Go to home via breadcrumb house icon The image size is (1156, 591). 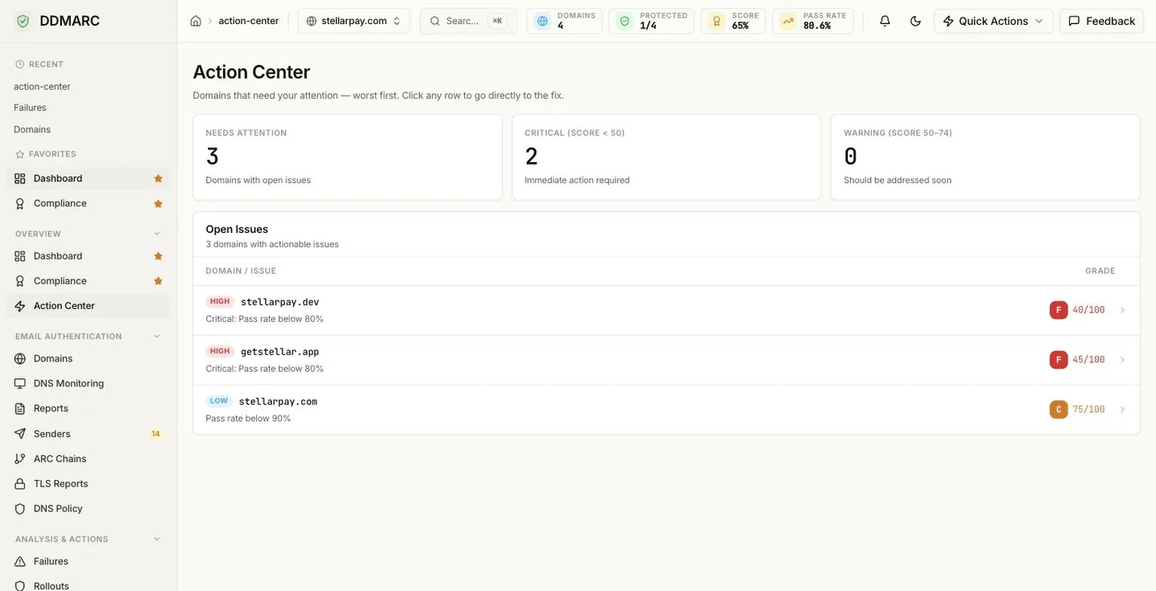point(196,21)
